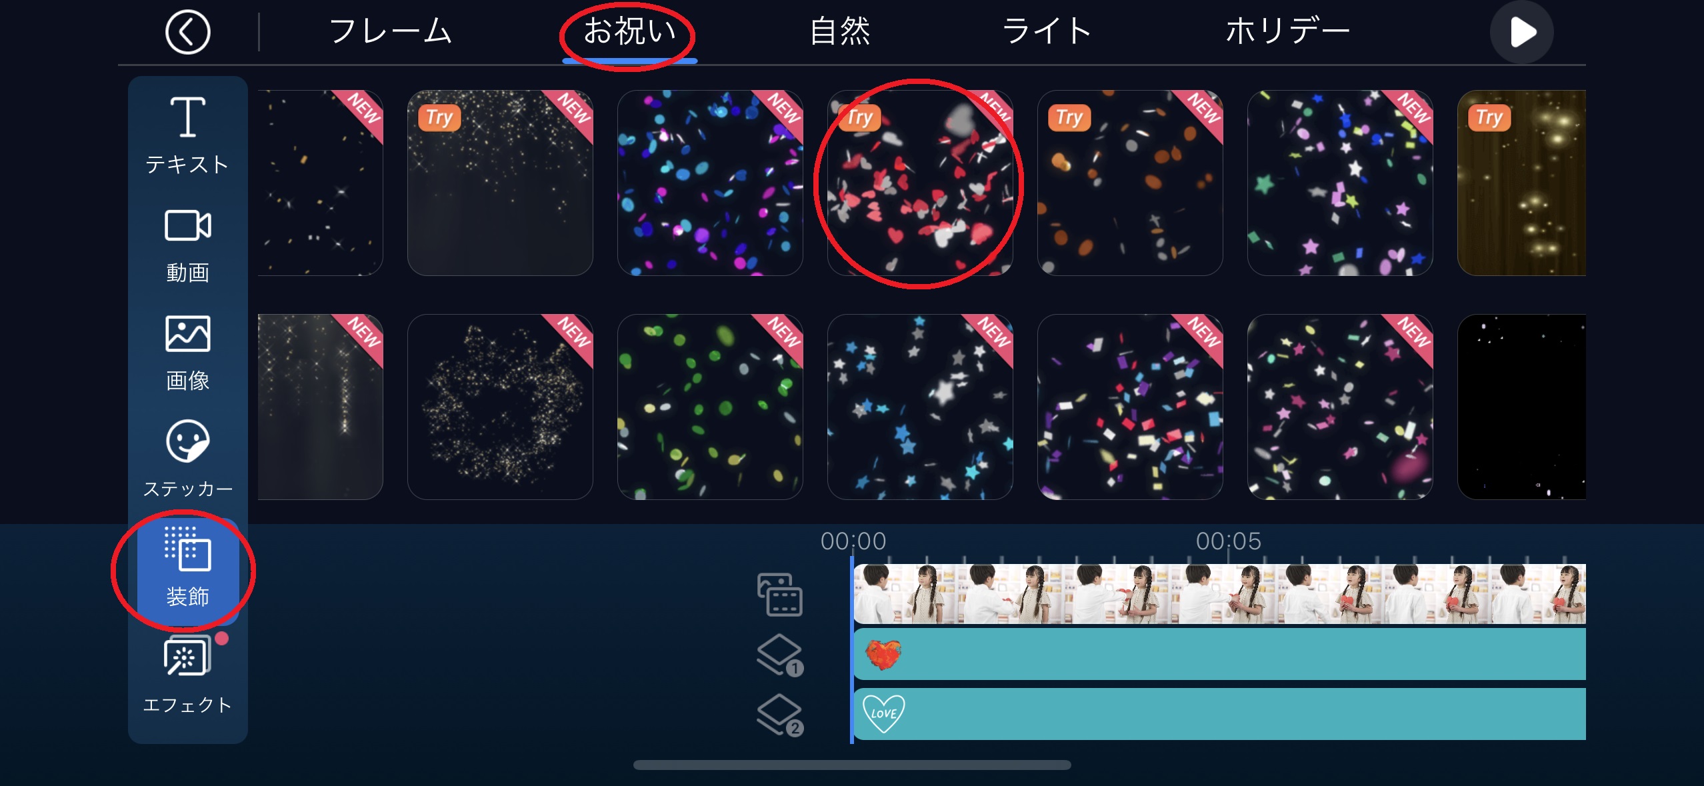Open the ステッカー sticker tool
Screen dimensions: 1704x786
(187, 459)
